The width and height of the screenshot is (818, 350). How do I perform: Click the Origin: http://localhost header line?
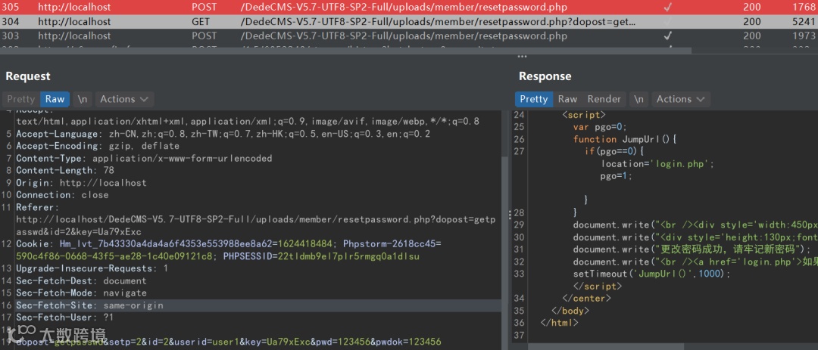(81, 183)
